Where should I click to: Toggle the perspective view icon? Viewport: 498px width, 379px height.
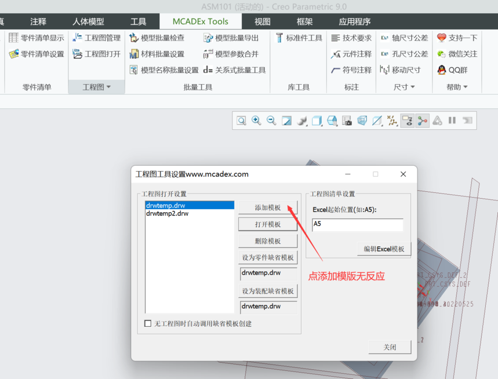362,121
